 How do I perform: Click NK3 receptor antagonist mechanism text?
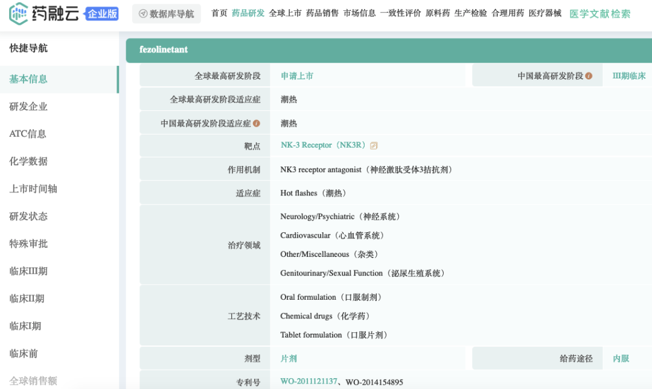click(366, 169)
